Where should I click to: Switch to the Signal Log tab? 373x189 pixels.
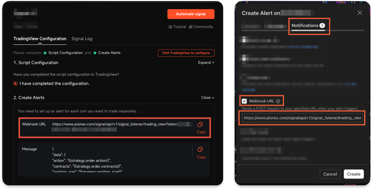82,39
